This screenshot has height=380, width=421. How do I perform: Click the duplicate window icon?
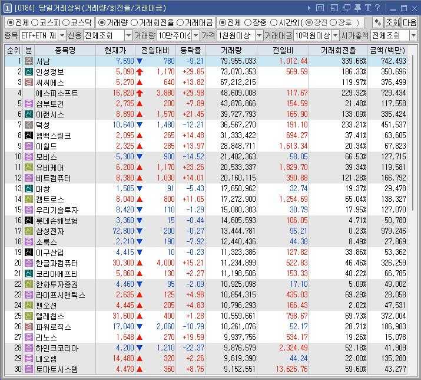coord(346,8)
